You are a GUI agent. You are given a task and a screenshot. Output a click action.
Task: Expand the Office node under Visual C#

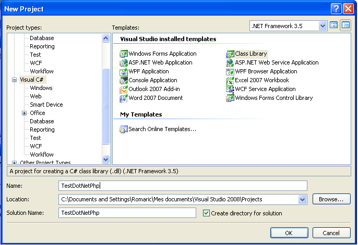point(24,113)
